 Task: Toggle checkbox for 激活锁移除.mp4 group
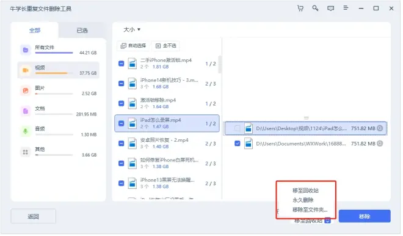click(x=122, y=103)
